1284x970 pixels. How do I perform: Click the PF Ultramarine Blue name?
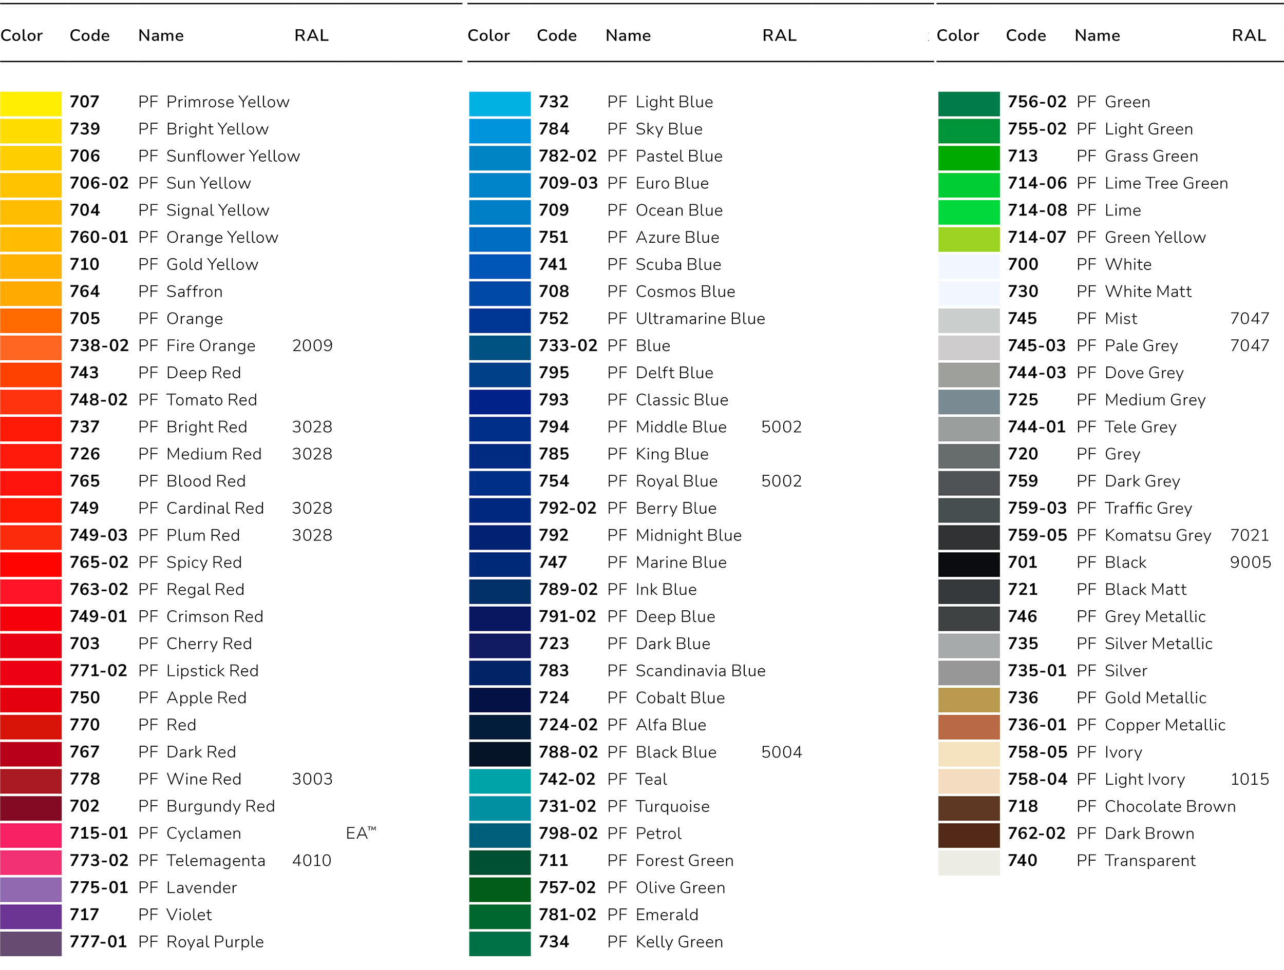pyautogui.click(x=686, y=319)
